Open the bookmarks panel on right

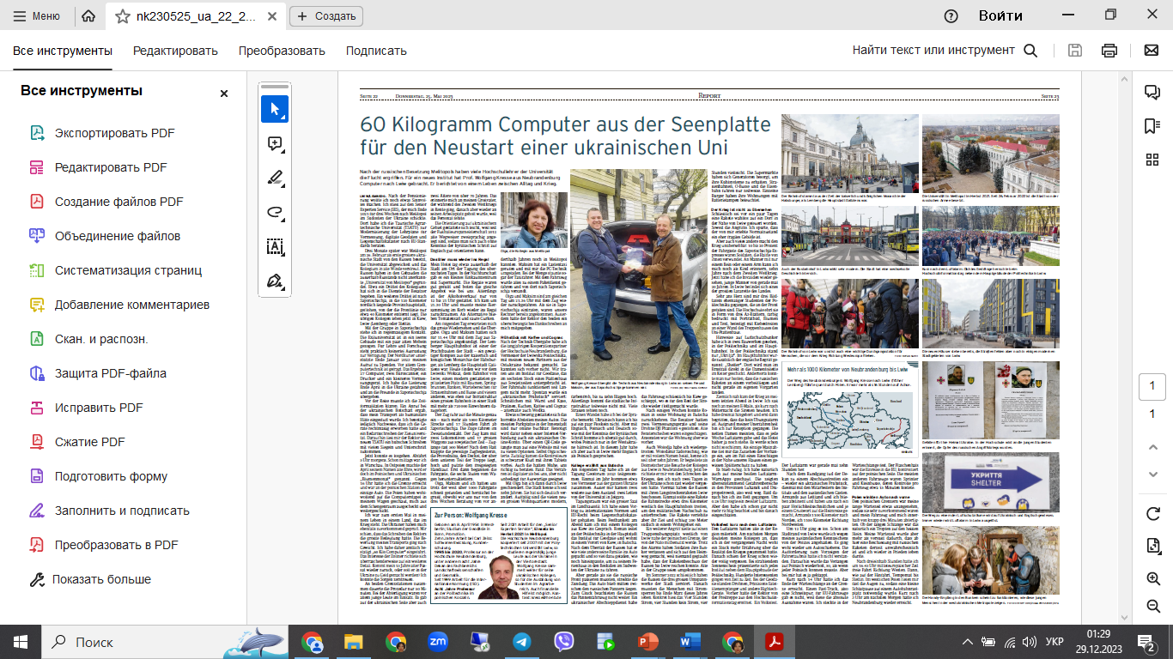pos(1152,126)
